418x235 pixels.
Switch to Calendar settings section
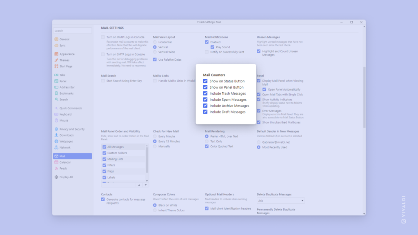(x=73, y=162)
